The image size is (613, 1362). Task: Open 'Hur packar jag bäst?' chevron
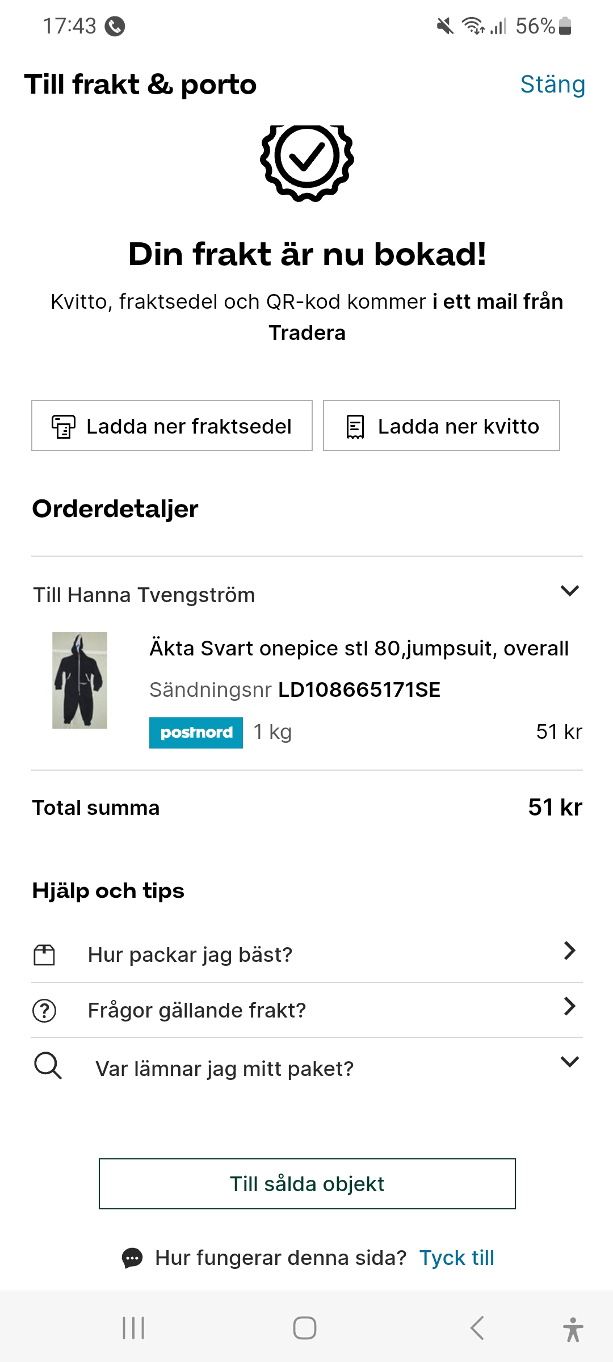569,951
